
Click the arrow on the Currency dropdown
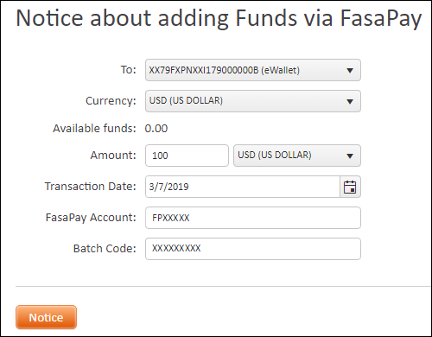(350, 101)
